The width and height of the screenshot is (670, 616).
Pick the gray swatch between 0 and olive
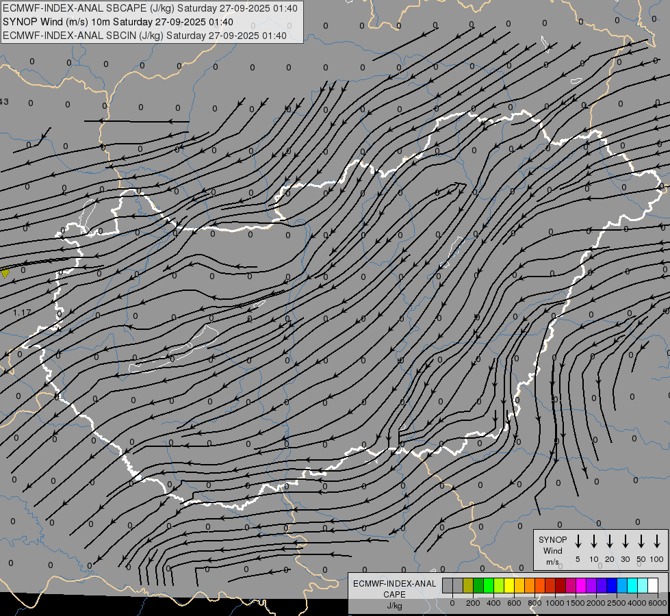(x=458, y=585)
